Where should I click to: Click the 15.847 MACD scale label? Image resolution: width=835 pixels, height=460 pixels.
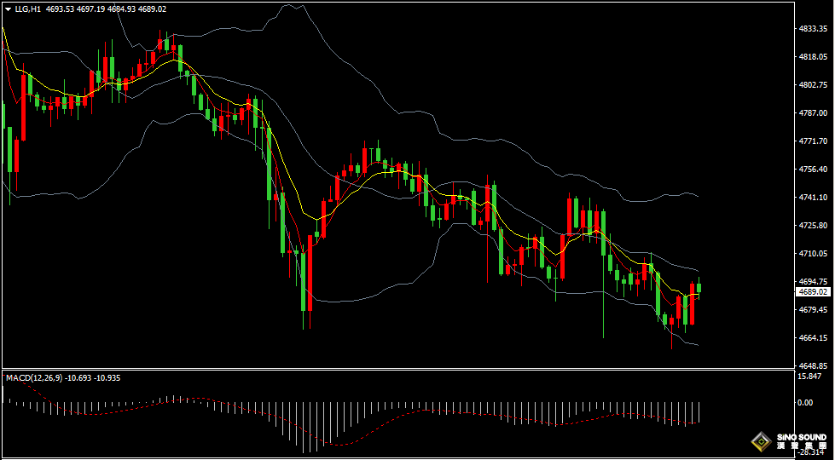(x=810, y=377)
